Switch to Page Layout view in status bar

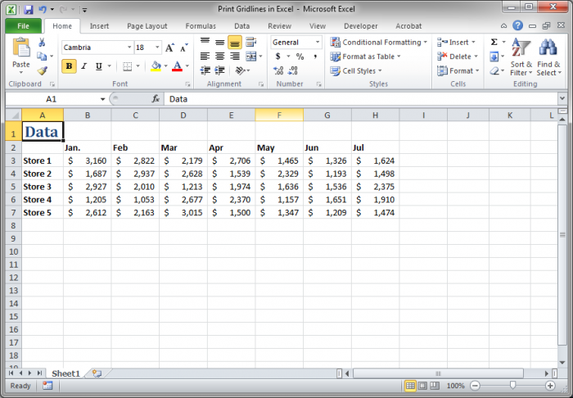click(422, 386)
